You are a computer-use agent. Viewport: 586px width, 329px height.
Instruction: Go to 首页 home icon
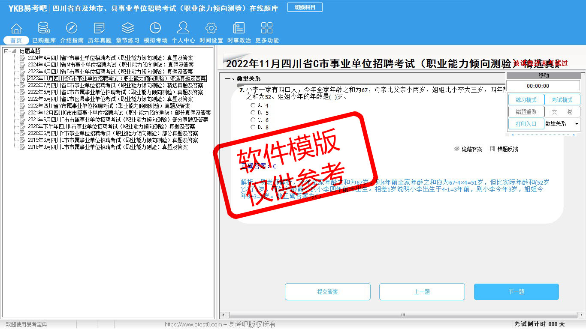click(16, 29)
